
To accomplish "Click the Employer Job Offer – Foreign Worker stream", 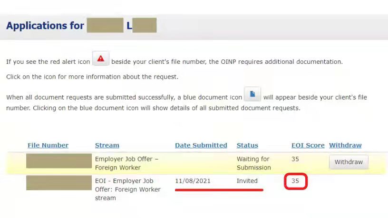I will (x=127, y=163).
